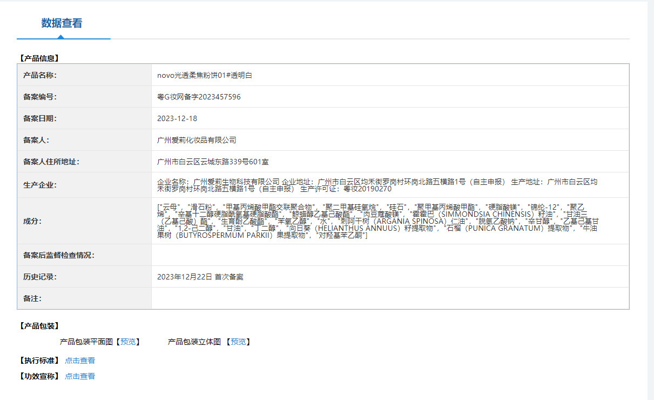Select history record 2023年12月22日 首次备案
The image size is (654, 400).
click(x=200, y=277)
